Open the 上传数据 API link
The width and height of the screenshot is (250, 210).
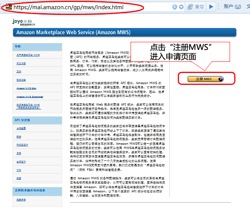coord(21,129)
